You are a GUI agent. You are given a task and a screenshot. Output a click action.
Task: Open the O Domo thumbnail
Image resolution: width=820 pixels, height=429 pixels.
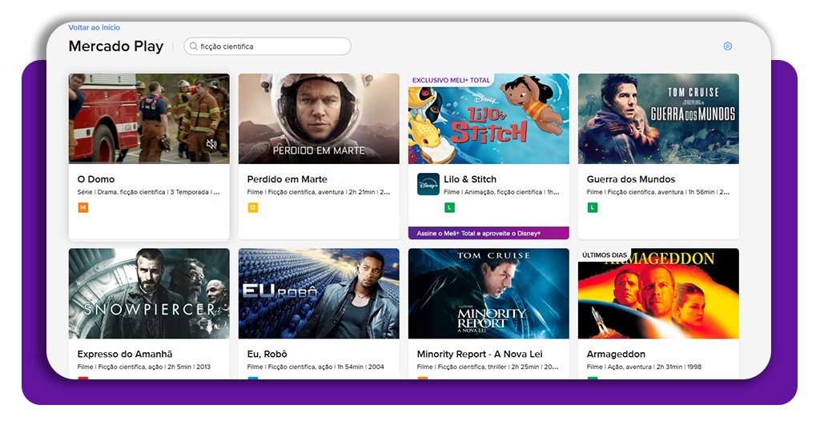tap(149, 118)
